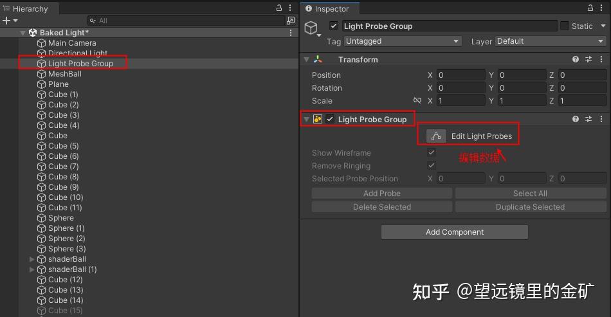Screen dimensions: 611x317
Task: Select MeshBall object in the Hierarchy
Action: point(65,74)
